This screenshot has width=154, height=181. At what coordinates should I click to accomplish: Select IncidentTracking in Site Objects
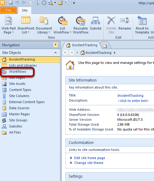pyautogui.click(x=30, y=59)
